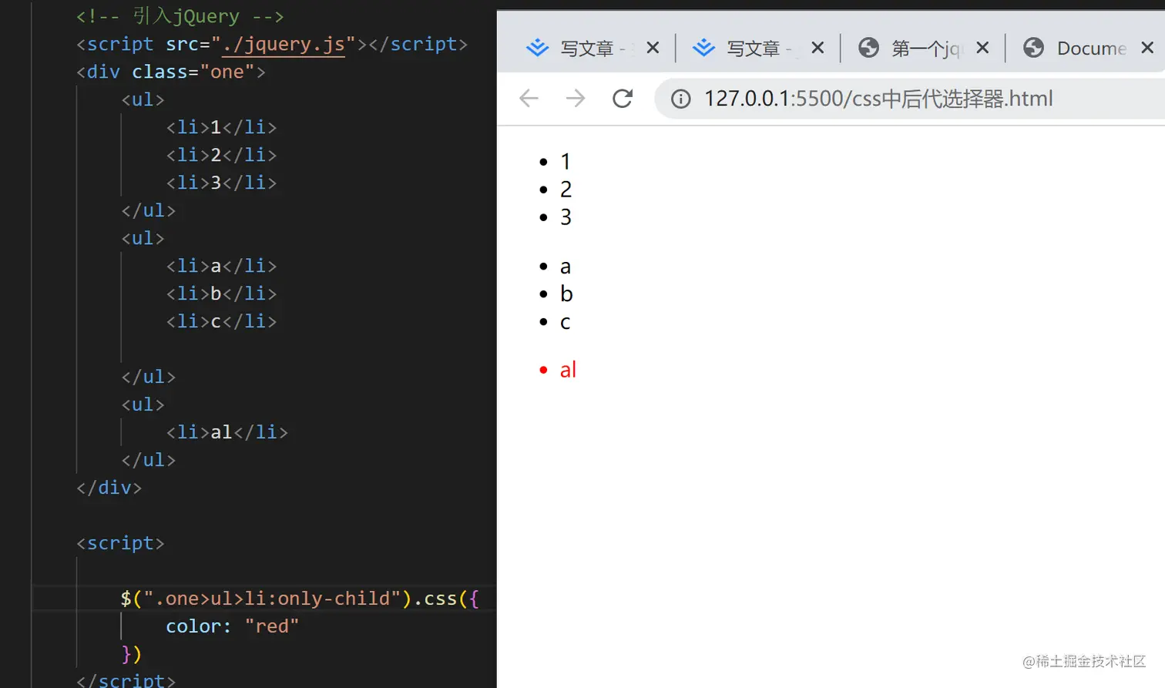Close the second 写文章 tab
Viewport: 1165px width, 688px height.
(817, 48)
